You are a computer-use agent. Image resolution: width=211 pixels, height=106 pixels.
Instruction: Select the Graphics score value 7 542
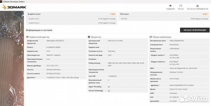click(113, 14)
